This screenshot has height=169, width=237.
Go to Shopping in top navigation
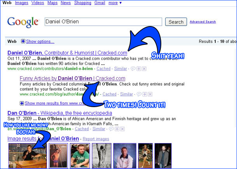pyautogui.click(x=83, y=3)
